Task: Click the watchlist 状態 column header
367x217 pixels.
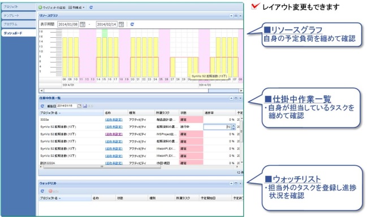Action: [132, 198]
